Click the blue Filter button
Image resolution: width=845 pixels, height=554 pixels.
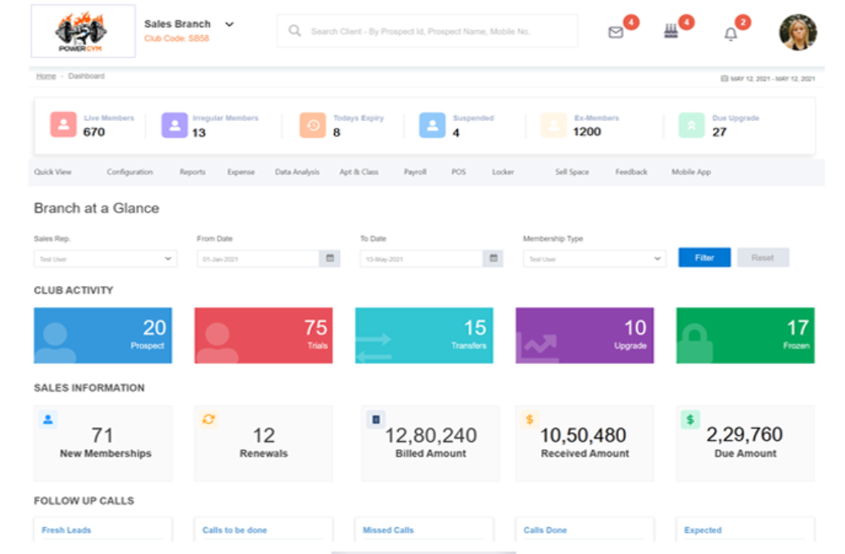tap(704, 257)
